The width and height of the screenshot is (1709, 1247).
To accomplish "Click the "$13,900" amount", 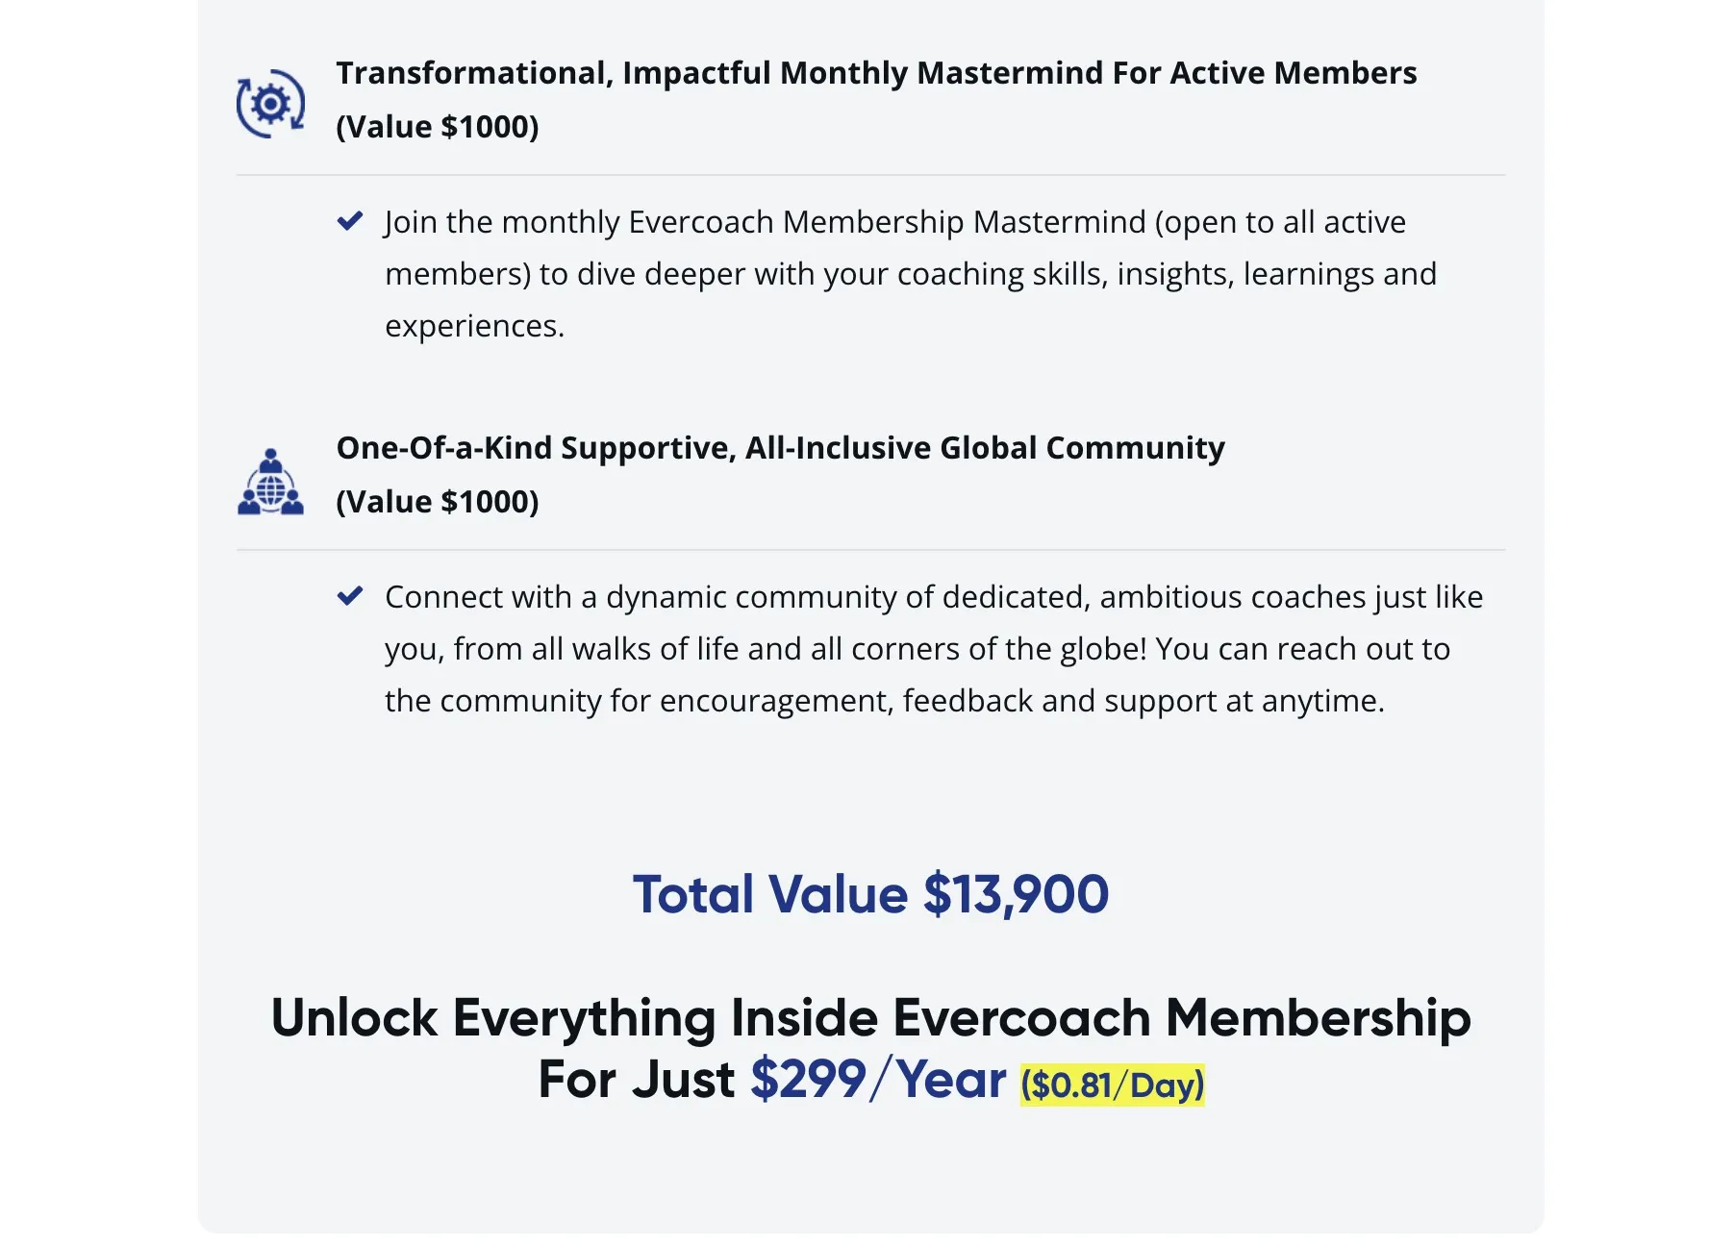I will 1016,894.
